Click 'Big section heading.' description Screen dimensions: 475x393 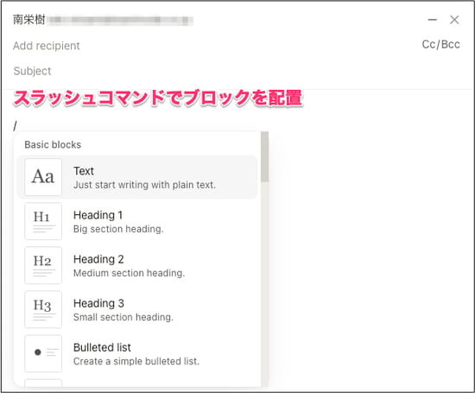[x=118, y=229]
